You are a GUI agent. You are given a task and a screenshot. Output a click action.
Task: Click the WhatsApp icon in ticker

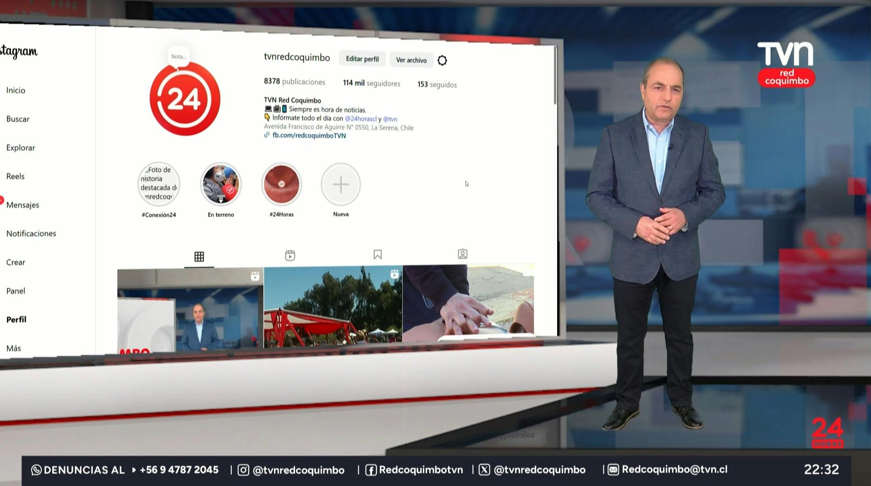point(36,470)
